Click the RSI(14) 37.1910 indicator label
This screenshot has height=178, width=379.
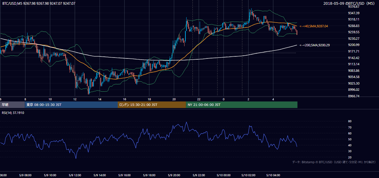point(13,113)
